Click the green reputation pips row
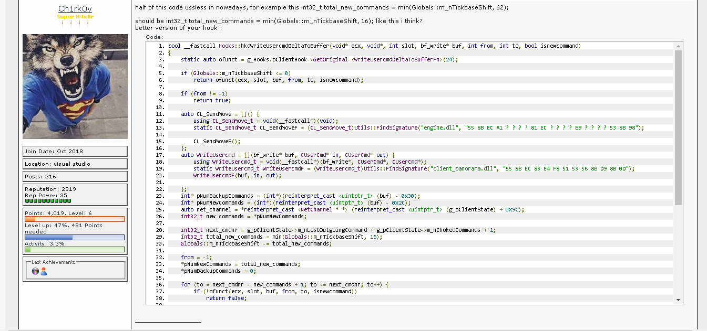 click(48, 201)
